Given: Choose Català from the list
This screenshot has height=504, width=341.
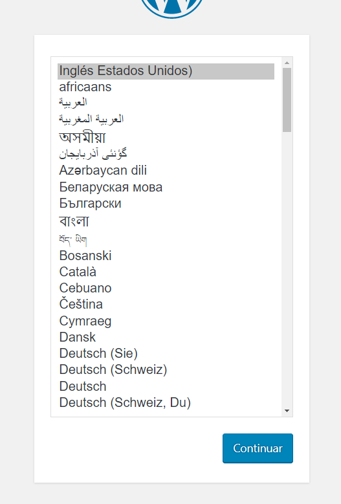Looking at the screenshot, I should (x=166, y=272).
